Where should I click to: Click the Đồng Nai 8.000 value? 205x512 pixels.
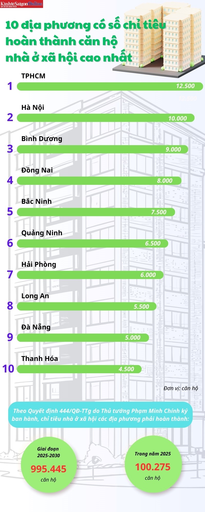pos(165,181)
